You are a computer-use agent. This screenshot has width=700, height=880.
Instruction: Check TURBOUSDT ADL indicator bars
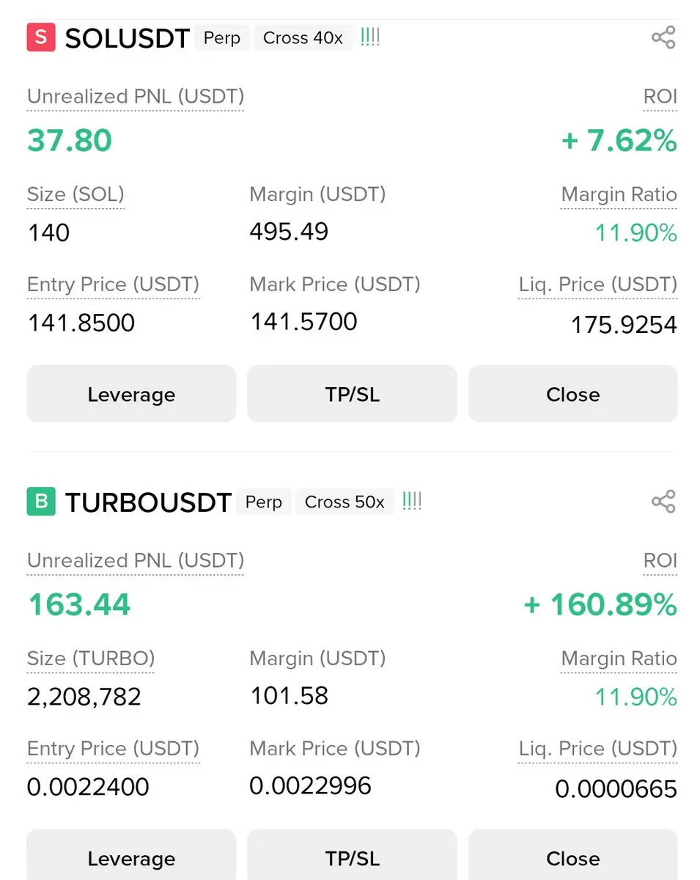pyautogui.click(x=412, y=501)
